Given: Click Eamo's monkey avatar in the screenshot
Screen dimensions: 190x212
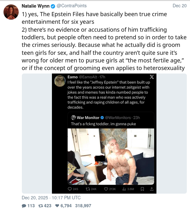Looking at the screenshot, I should tap(60, 81).
